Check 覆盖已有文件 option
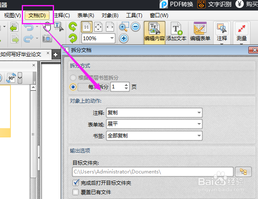Image resolution: width=258 pixels, height=199 pixels. (x=76, y=192)
